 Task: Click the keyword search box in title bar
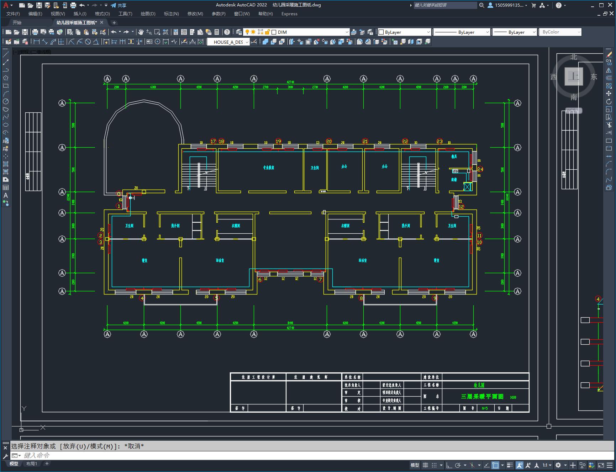(x=445, y=5)
